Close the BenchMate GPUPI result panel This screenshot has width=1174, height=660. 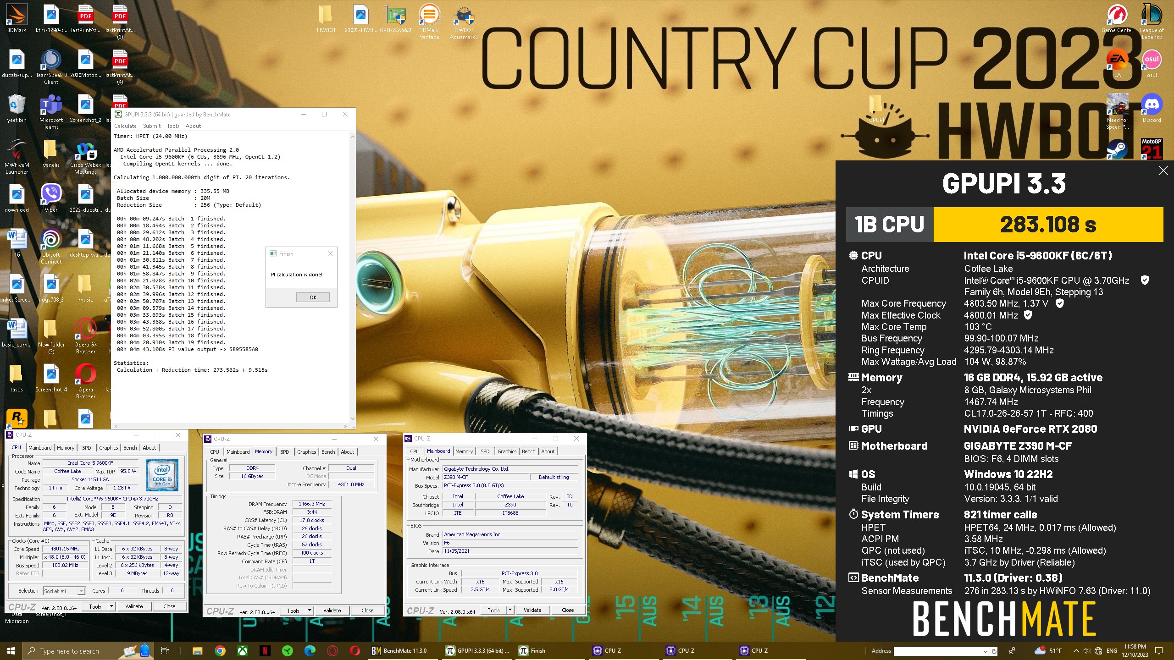[1163, 170]
